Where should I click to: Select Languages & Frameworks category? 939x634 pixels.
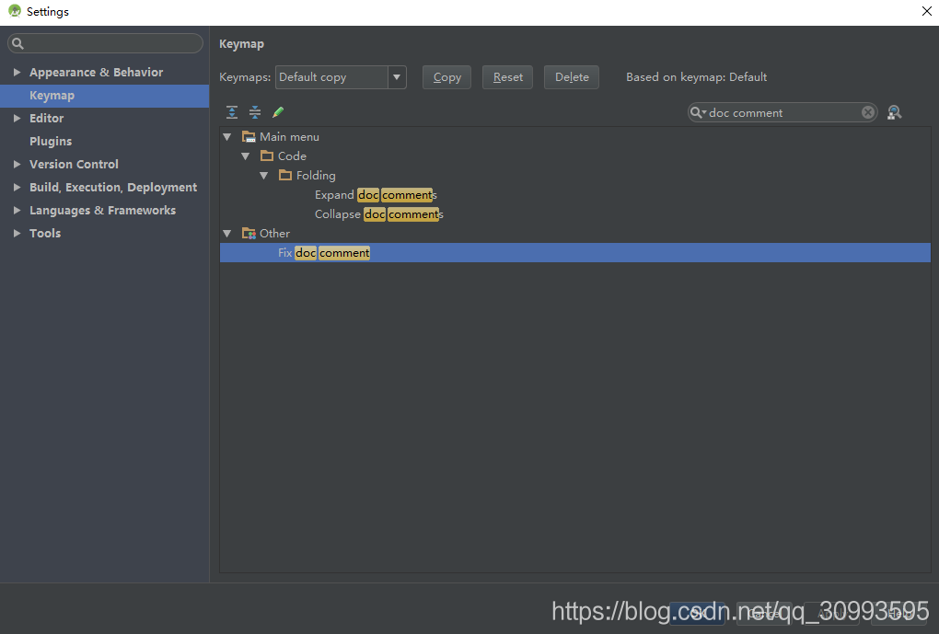click(102, 210)
